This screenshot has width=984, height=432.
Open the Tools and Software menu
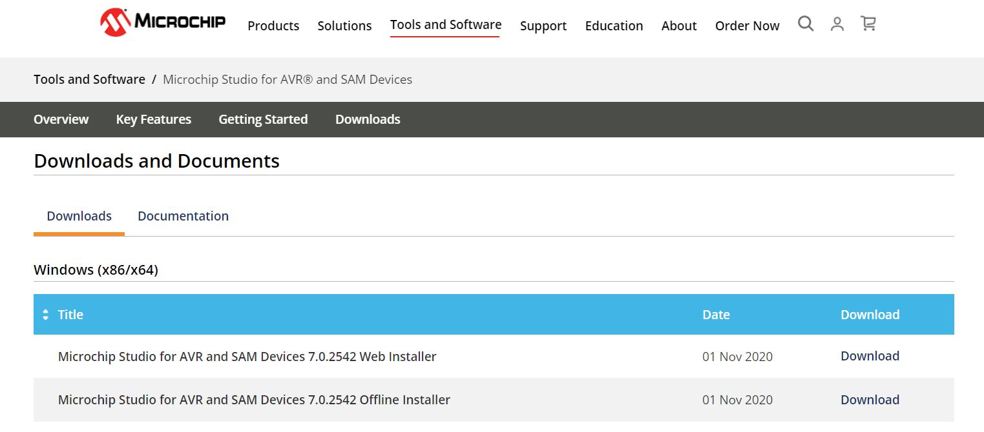[x=446, y=25]
